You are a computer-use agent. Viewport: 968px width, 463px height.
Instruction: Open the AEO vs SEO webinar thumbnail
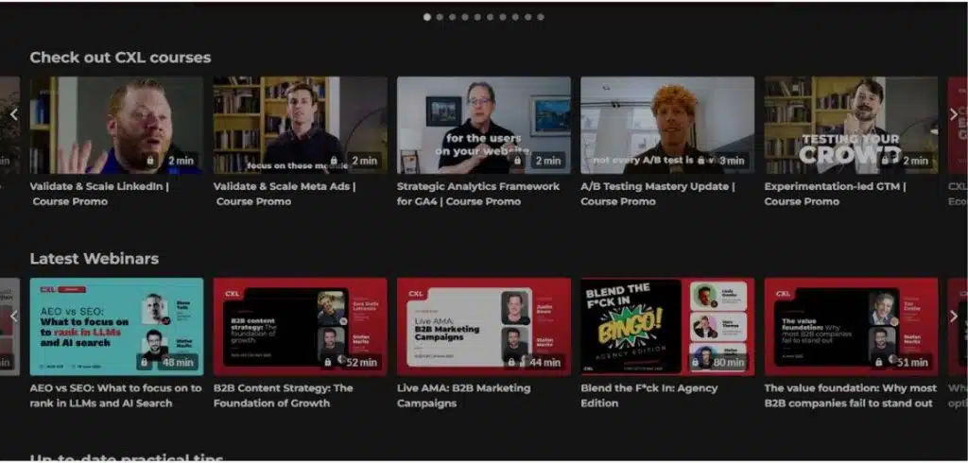tap(116, 327)
